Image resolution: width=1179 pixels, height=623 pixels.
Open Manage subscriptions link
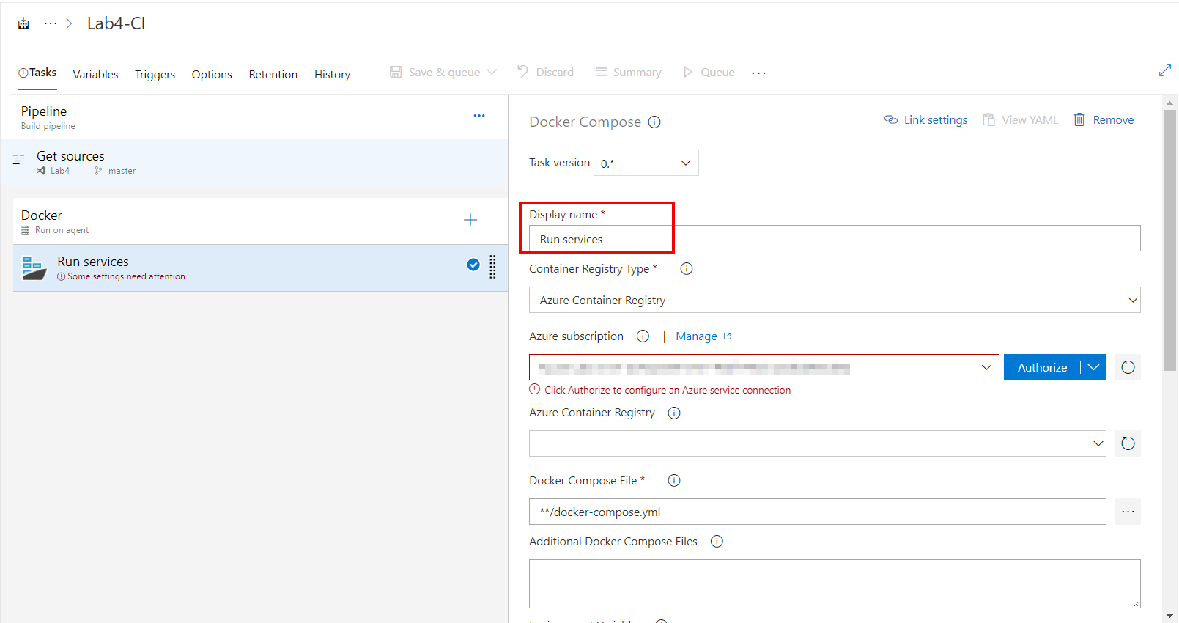pos(703,336)
